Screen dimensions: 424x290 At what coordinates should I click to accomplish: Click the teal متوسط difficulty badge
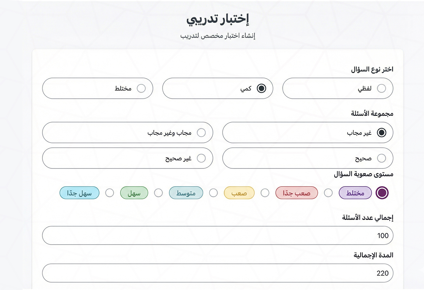coord(186,193)
